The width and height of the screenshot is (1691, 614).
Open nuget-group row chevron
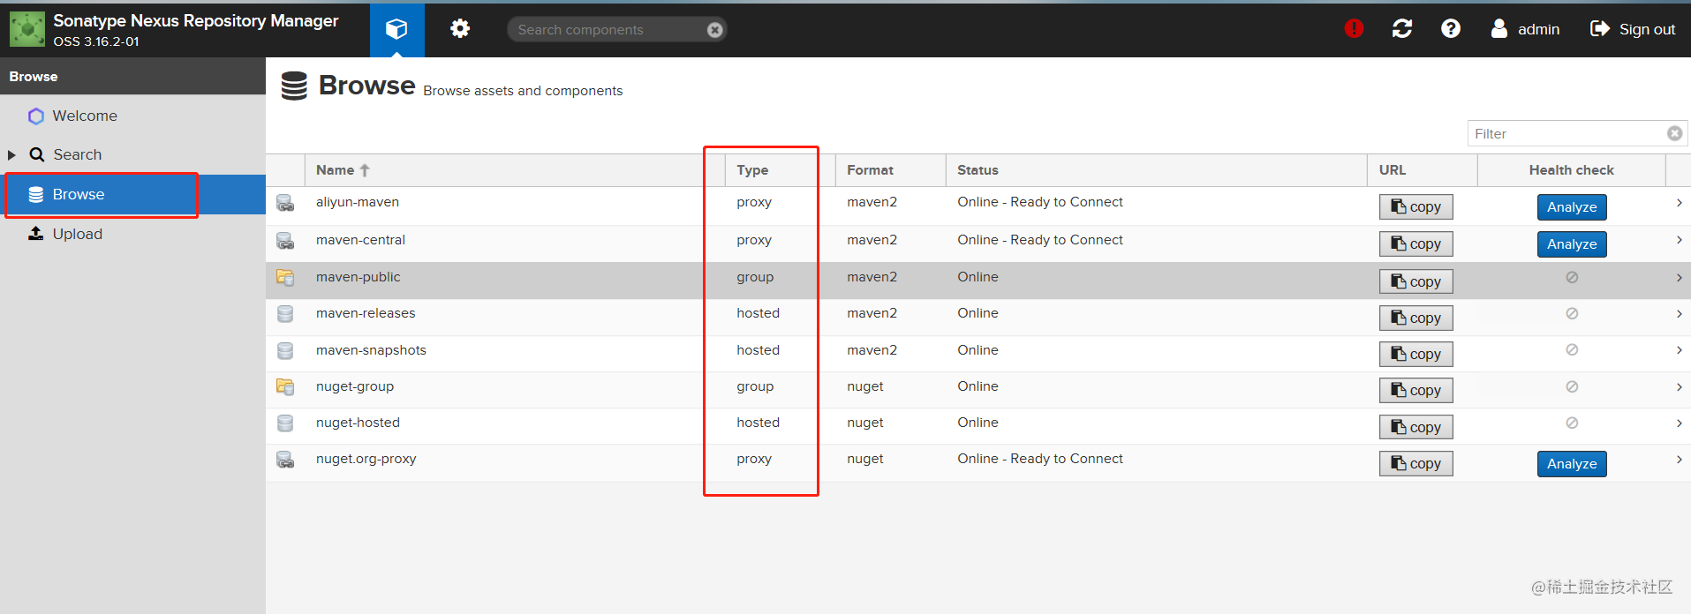(1679, 387)
